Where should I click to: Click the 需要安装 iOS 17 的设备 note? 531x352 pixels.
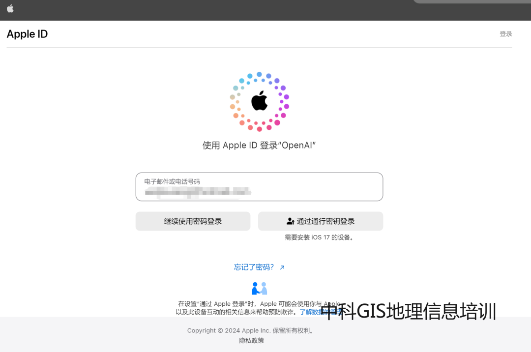click(319, 237)
